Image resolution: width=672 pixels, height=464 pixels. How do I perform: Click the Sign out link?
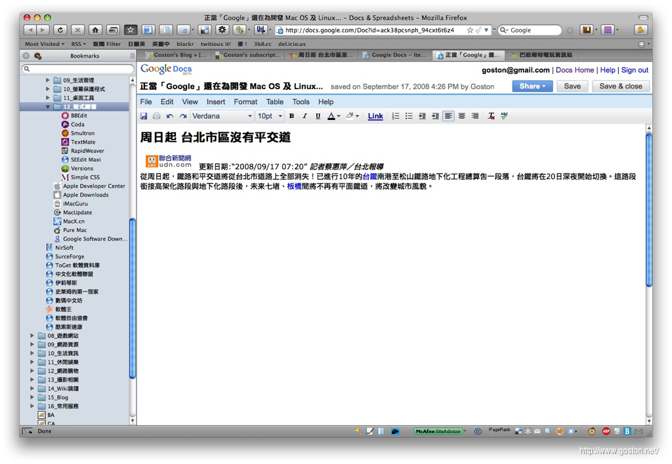pyautogui.click(x=635, y=70)
